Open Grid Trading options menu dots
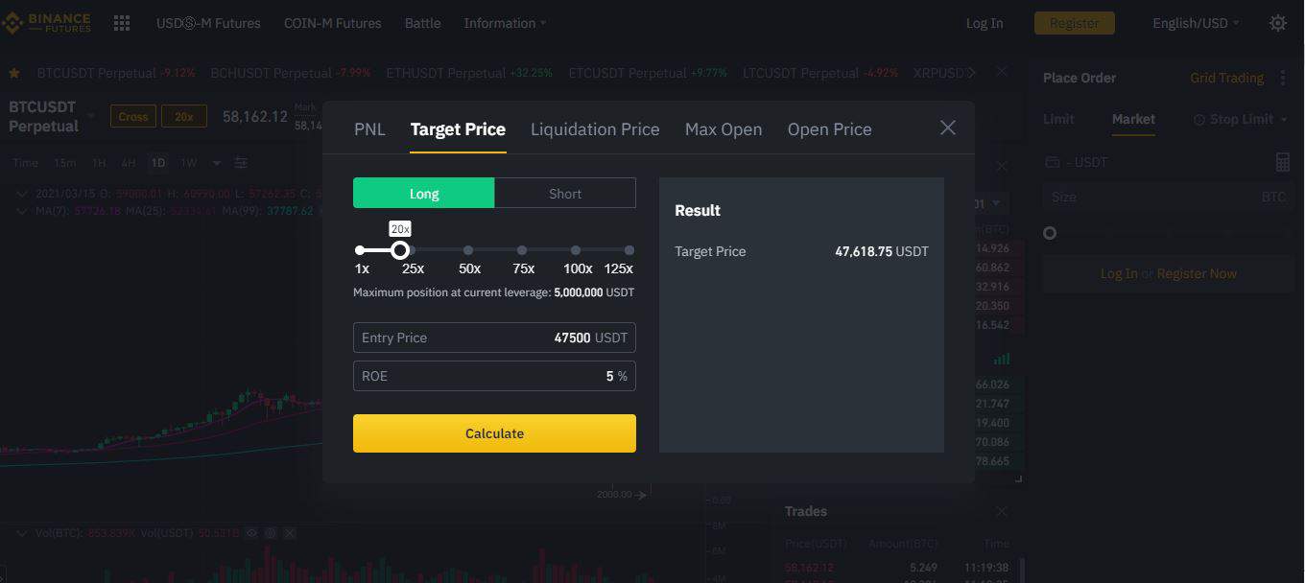The height and width of the screenshot is (583, 1305). (x=1284, y=78)
